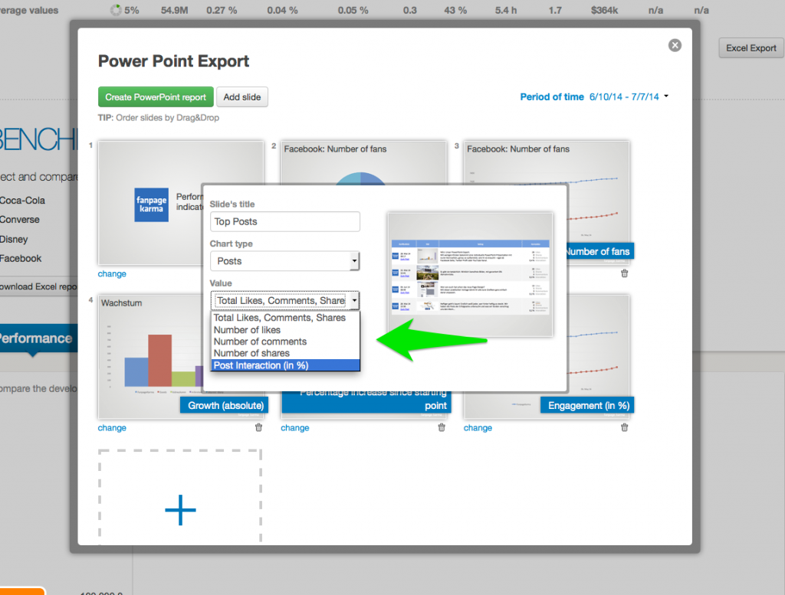
Task: Open the Chart type dropdown showing Posts
Action: tap(284, 261)
